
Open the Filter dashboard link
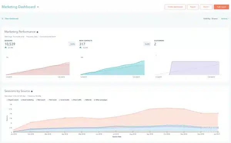click(x=12, y=19)
